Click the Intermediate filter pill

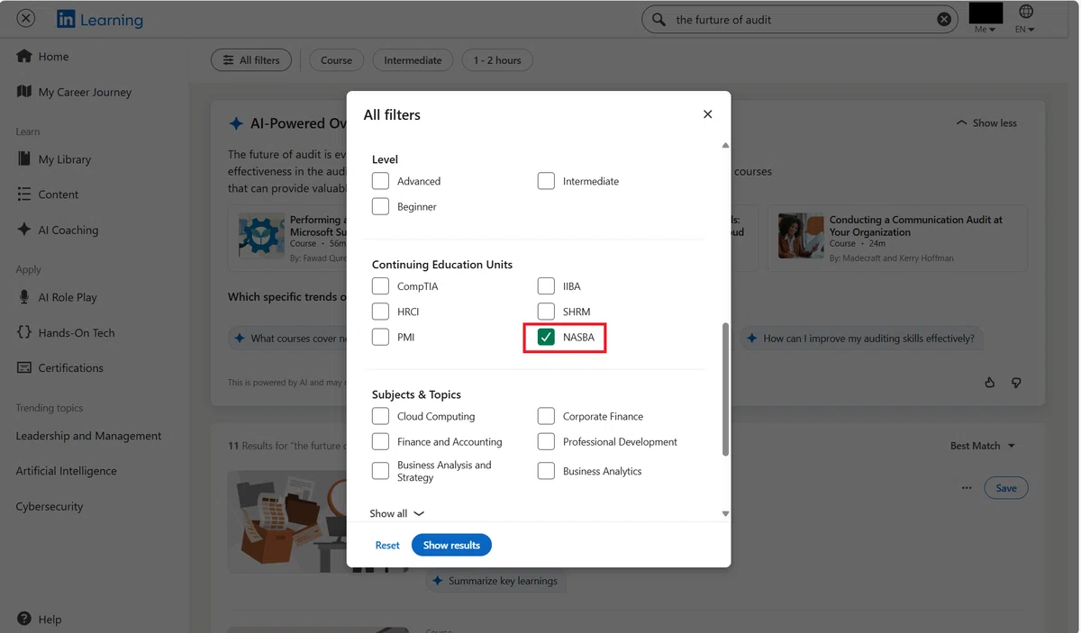pos(413,60)
